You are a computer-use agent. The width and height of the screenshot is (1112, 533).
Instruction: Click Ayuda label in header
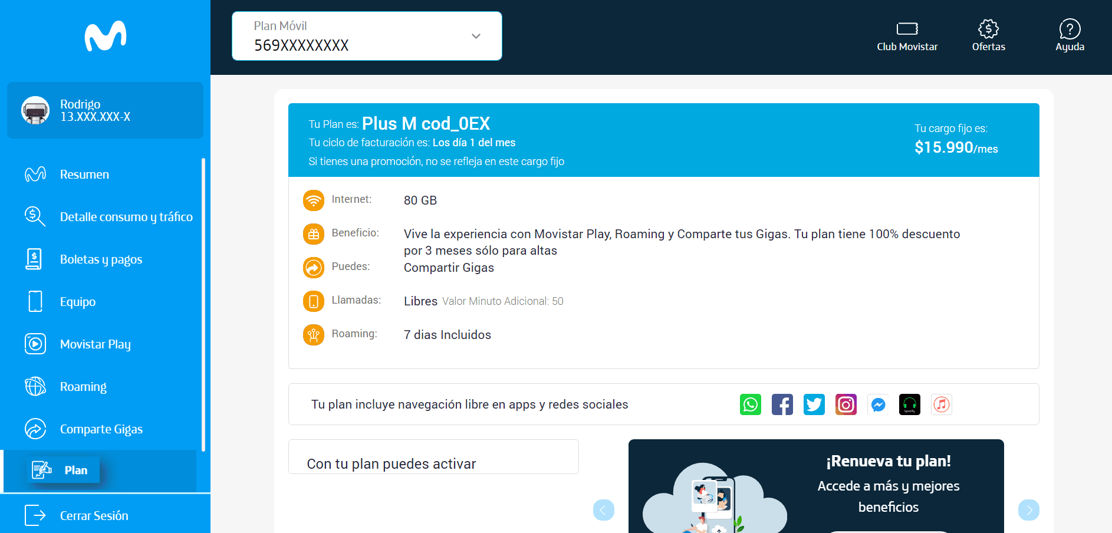[1070, 47]
